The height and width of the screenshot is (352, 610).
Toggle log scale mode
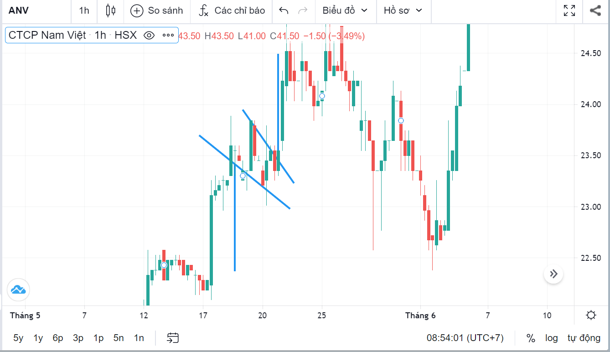[551, 338]
